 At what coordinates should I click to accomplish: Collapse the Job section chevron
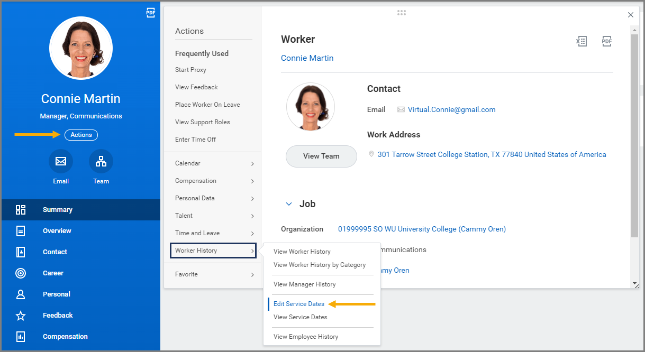coord(289,204)
